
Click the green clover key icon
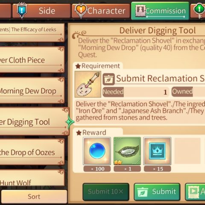pyautogui.click(x=199, y=10)
